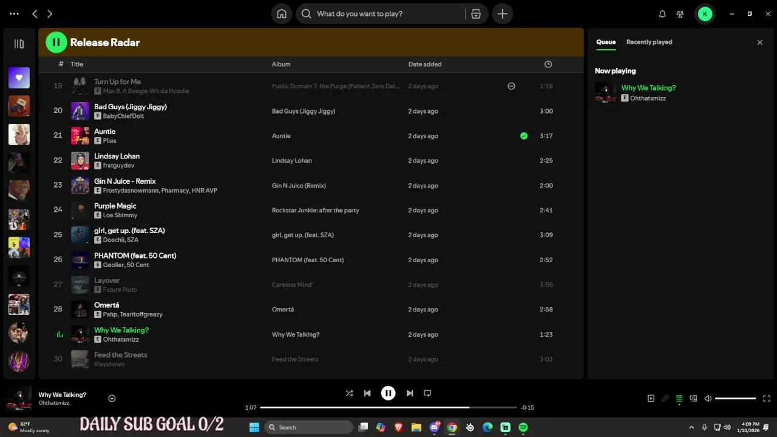Click Gin N Juice - Remix album art
777x437 pixels.
(x=80, y=185)
